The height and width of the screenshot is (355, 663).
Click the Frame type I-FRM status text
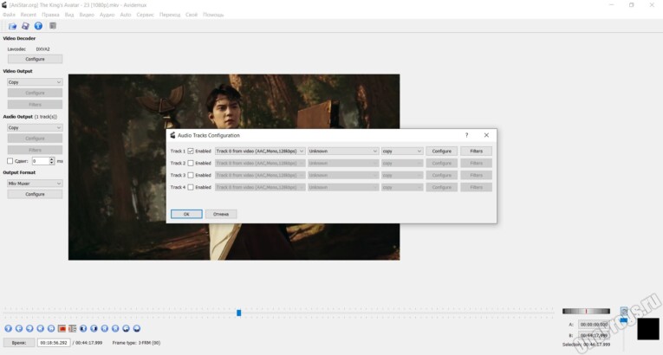coord(136,343)
